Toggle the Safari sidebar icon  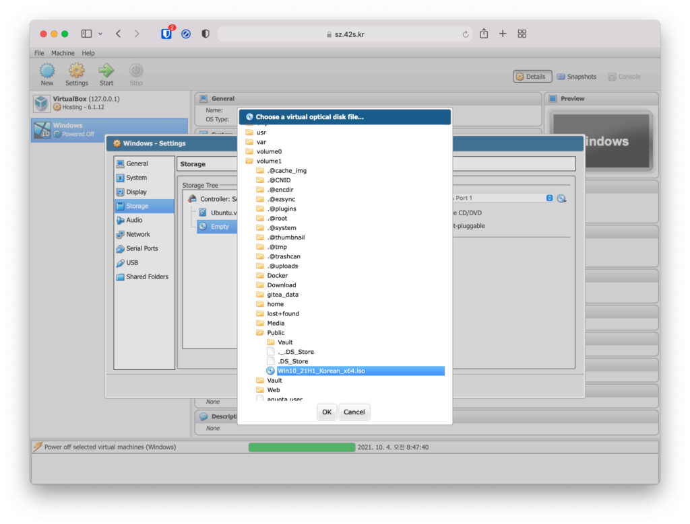pyautogui.click(x=87, y=34)
